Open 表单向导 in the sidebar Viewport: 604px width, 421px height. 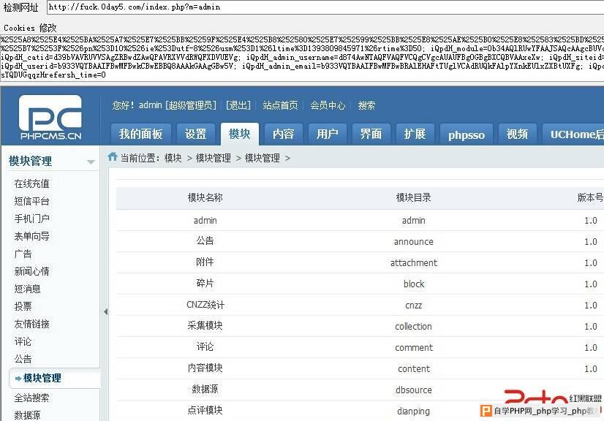[31, 236]
